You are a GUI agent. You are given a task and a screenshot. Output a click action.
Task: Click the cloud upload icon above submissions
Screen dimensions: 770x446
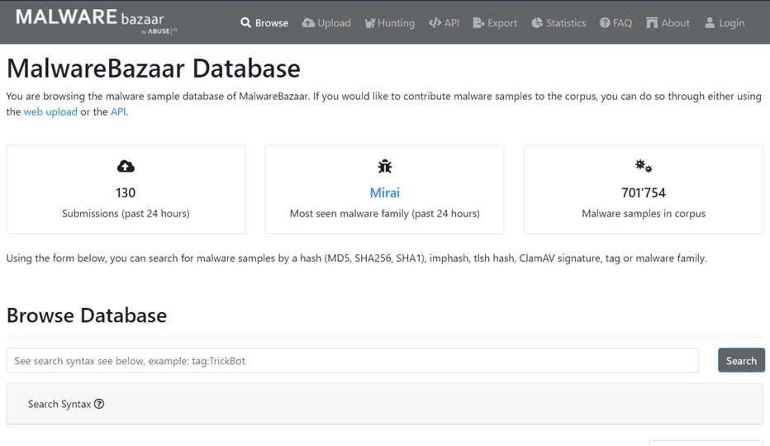pyautogui.click(x=126, y=167)
